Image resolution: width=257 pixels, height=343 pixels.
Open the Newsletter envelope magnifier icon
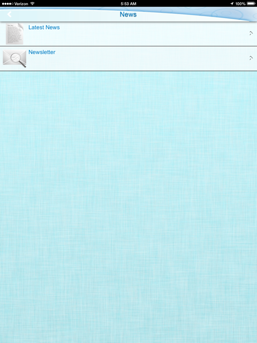pos(14,58)
